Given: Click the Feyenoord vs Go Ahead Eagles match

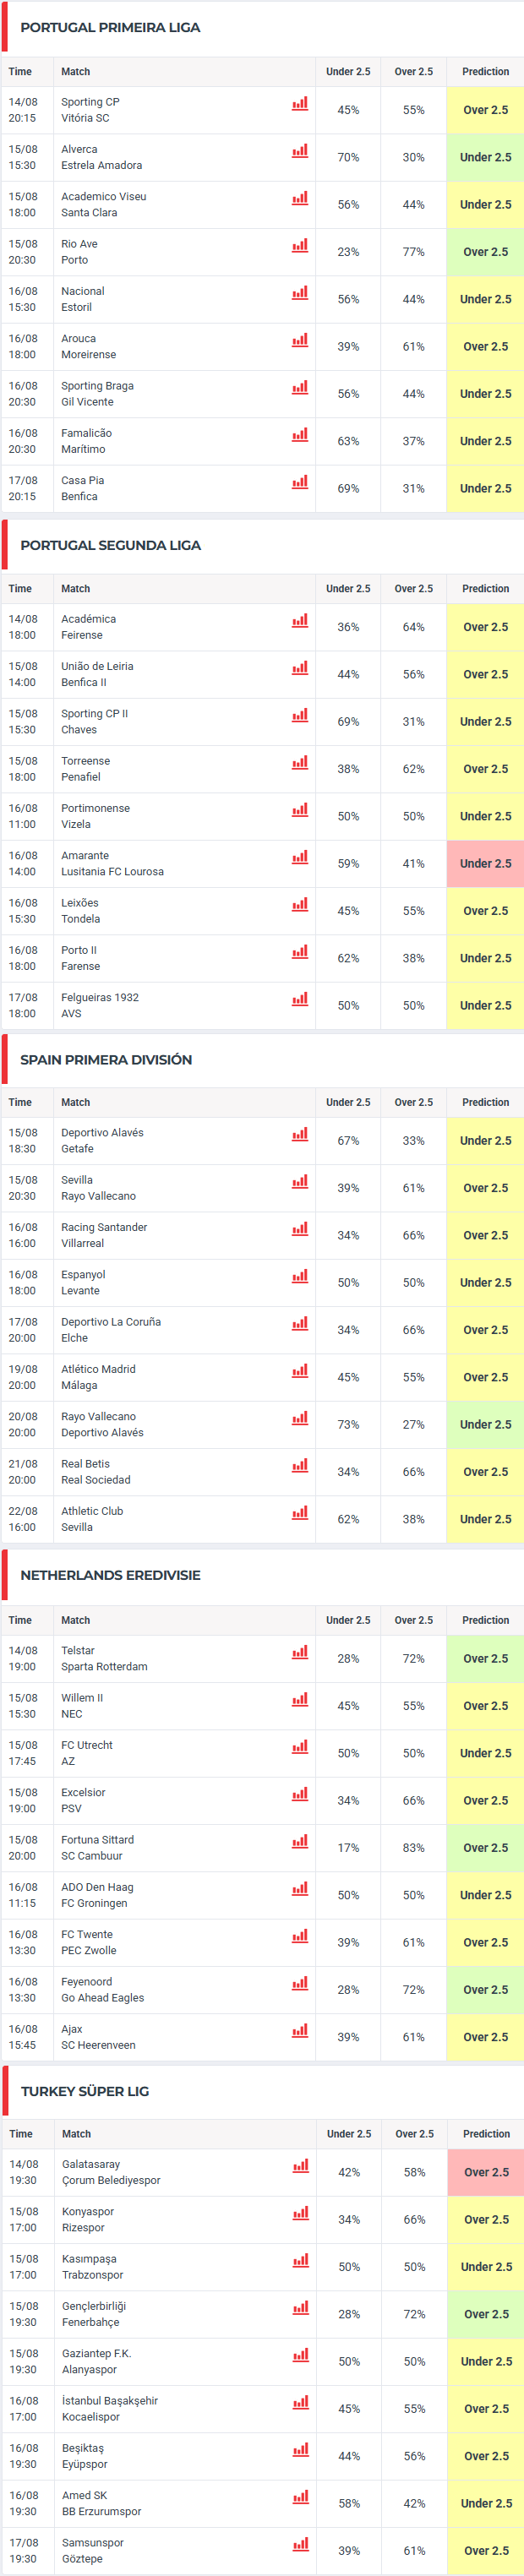Looking at the screenshot, I should click(x=262, y=1990).
